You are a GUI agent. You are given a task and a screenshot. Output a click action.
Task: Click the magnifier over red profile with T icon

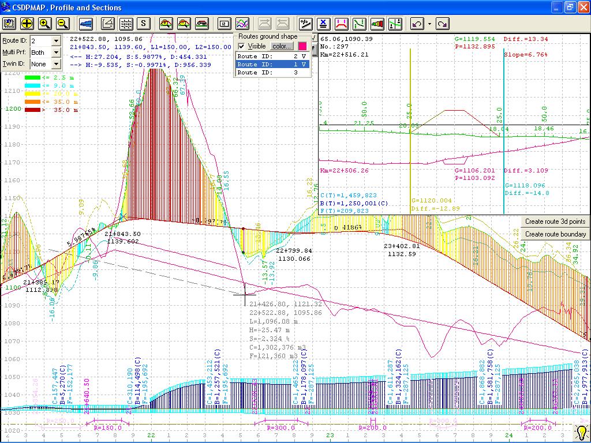(166, 24)
